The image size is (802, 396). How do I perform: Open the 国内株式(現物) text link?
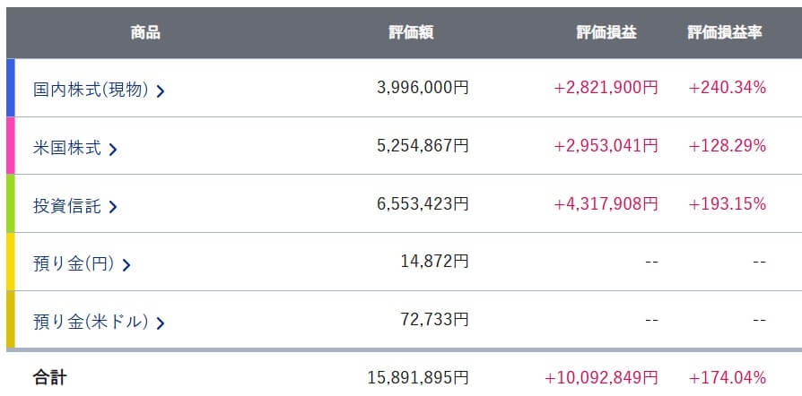tap(90, 90)
